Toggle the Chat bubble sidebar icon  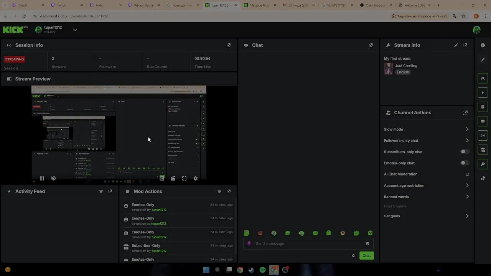(483, 121)
